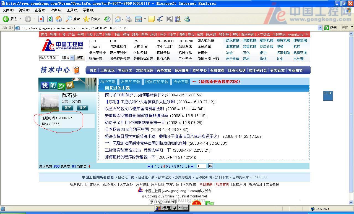The image size is (354, 214).
Task: Open thread 师傅把我的程序给我解说一下
Action: click(x=130, y=157)
